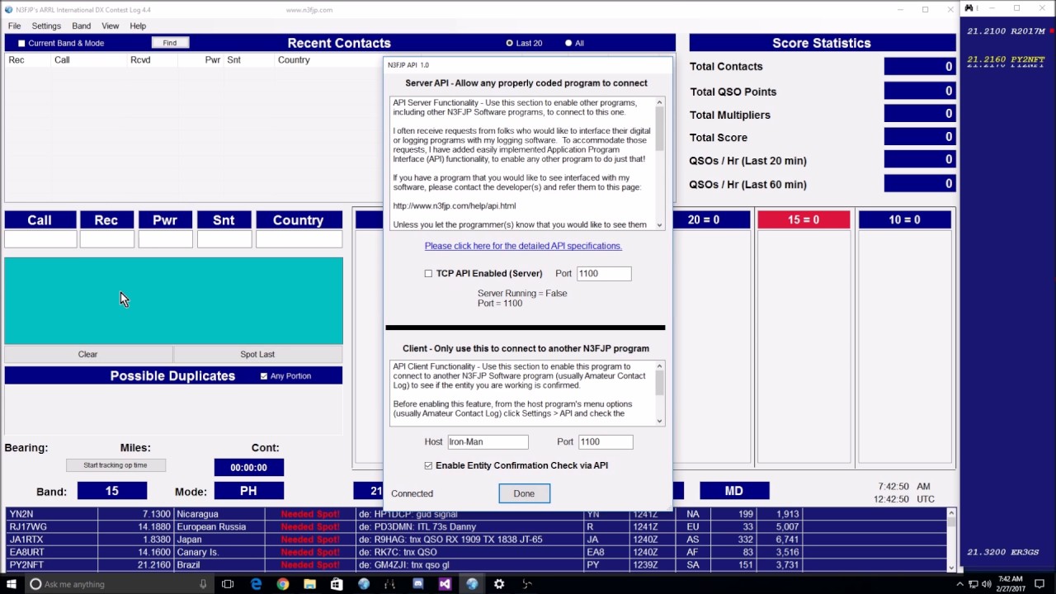Viewport: 1056px width, 594px height.
Task: Click into the Rec entry field
Action: coord(107,239)
